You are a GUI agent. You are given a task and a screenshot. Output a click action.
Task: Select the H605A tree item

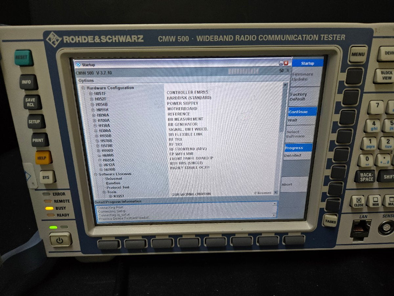point(109,160)
